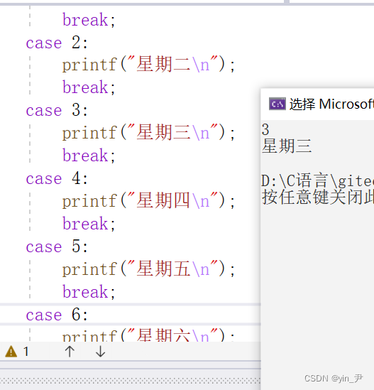Click the "case 2:" line
This screenshot has width=374, height=390.
[x=57, y=43]
